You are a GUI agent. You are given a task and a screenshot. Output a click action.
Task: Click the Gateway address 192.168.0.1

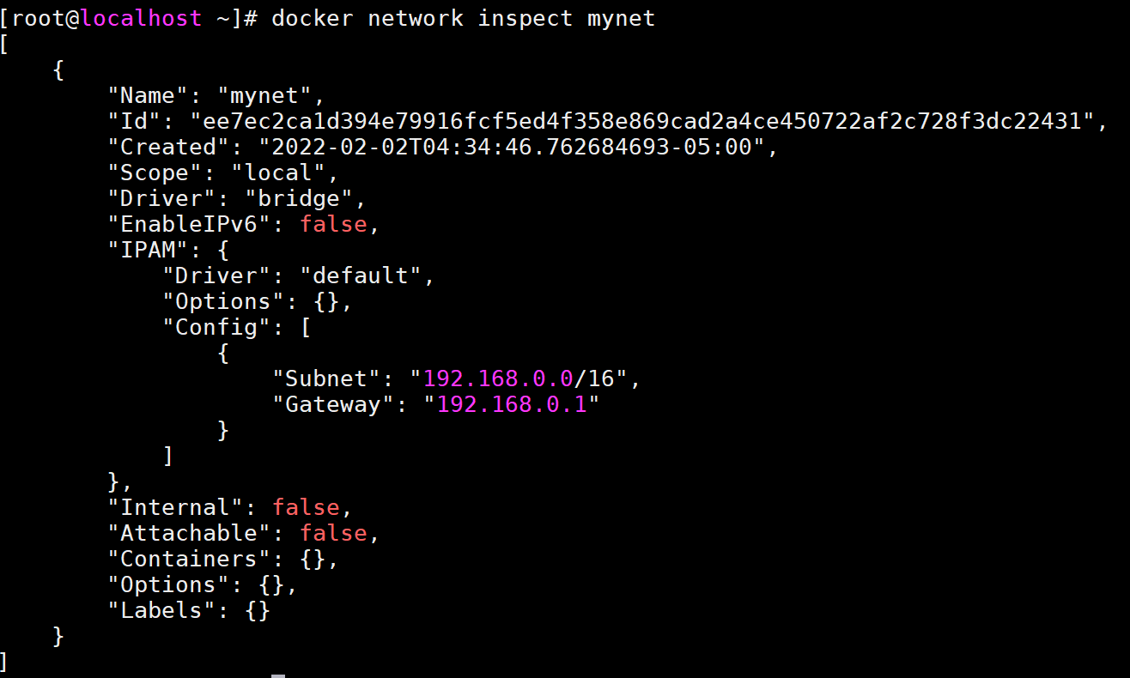point(512,404)
